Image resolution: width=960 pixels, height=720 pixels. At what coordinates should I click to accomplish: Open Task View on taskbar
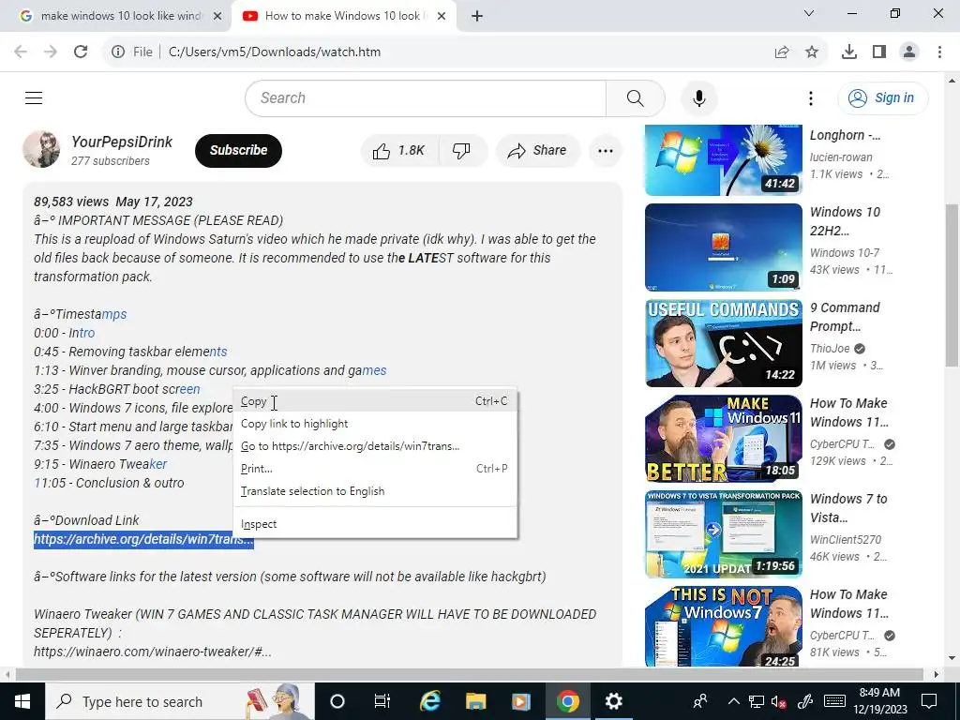[x=382, y=701]
